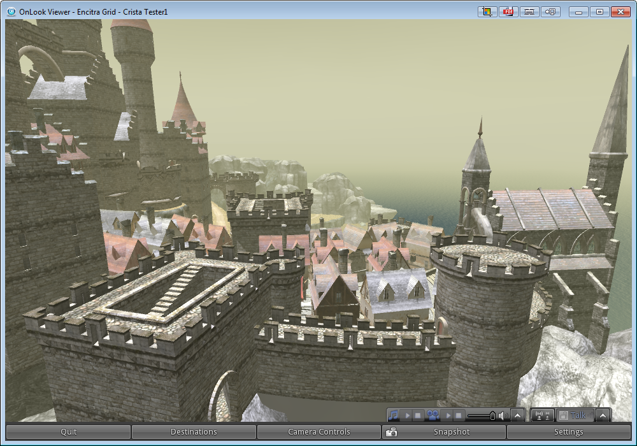Click the PDF export titlebar icon
The image size is (637, 446).
[x=508, y=11]
